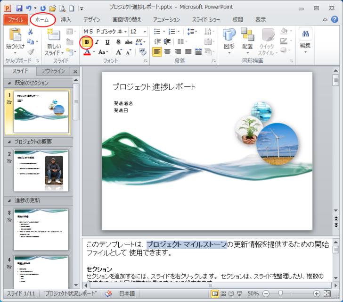Open the アニメーション ribbon tab
Image resolution: width=343 pixels, height=302 pixels.
[x=167, y=19]
